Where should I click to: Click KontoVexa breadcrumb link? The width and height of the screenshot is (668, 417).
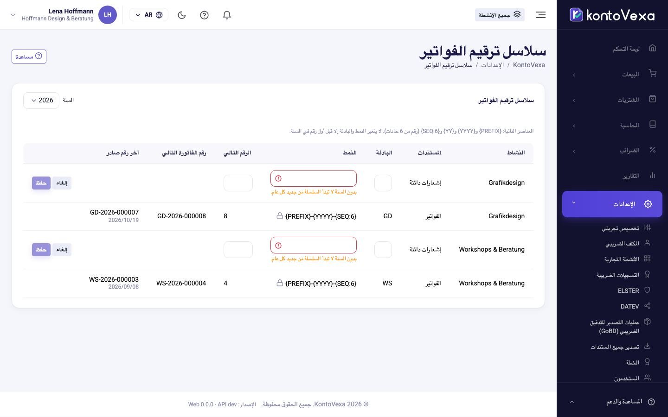click(x=529, y=65)
